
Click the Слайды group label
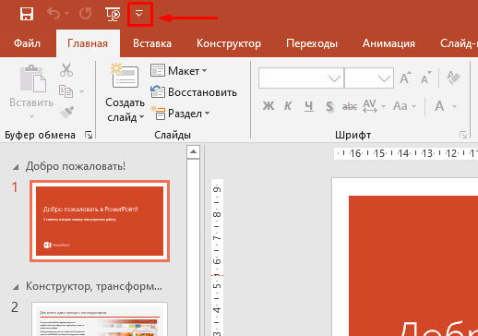[x=173, y=135]
